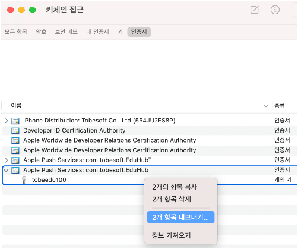Image resolution: width=298 pixels, height=249 pixels.
Task: Click the '종류' column header
Action: coord(280,106)
